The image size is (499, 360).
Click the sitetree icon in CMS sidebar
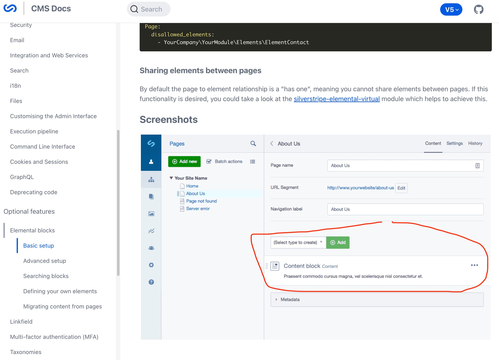(x=151, y=180)
